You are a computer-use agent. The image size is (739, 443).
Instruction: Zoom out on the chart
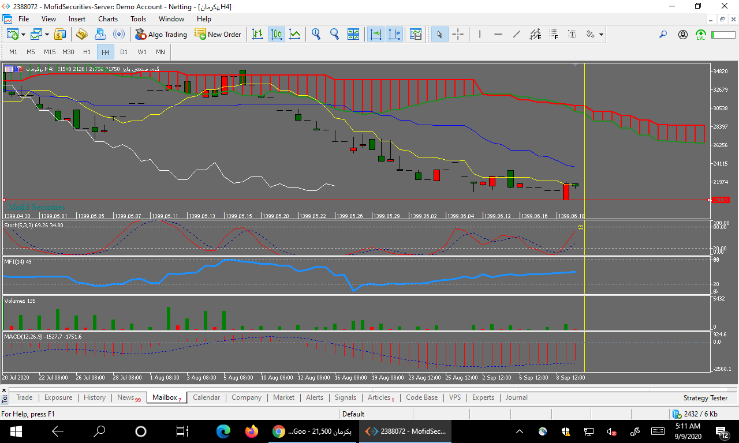[x=334, y=35]
